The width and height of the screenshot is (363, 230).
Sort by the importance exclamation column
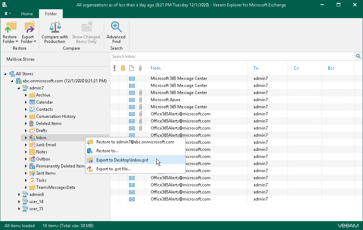point(115,68)
